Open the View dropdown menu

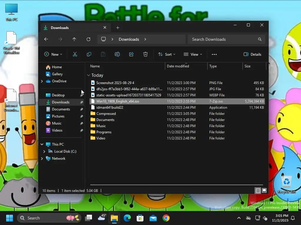point(193,54)
